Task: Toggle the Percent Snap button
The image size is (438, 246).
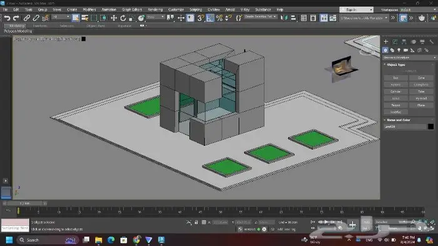Action: [x=219, y=18]
